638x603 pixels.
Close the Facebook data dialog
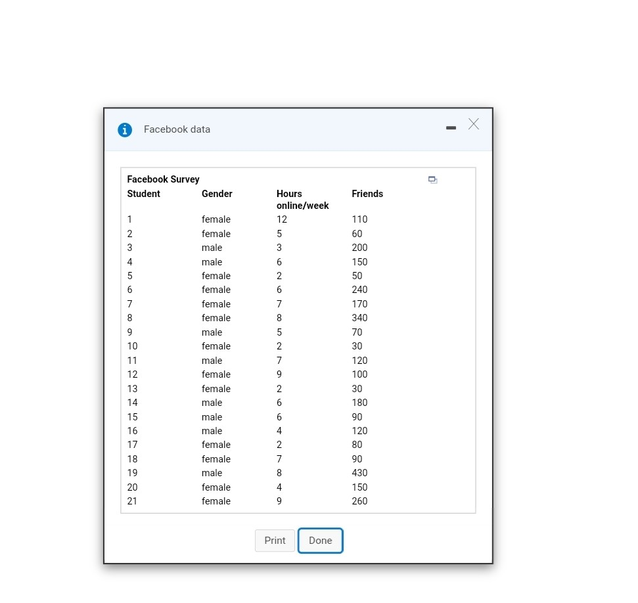[x=474, y=124]
